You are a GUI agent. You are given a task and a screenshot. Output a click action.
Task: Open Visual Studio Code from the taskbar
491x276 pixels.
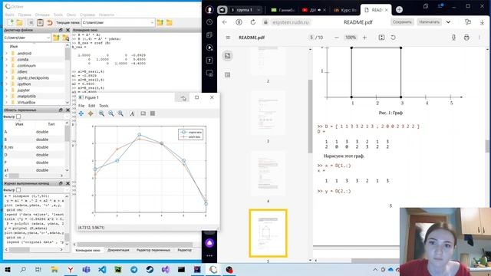point(102,269)
